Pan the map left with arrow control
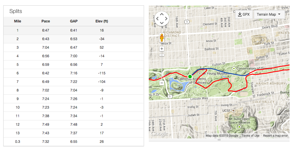 157,19
